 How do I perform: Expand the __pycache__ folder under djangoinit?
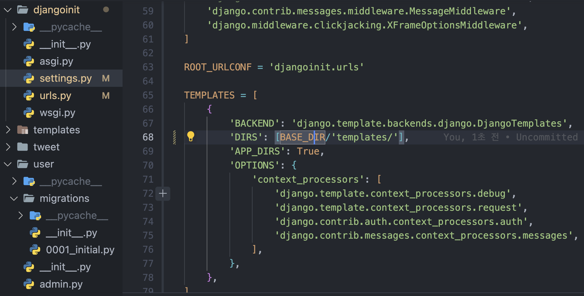[x=14, y=27]
